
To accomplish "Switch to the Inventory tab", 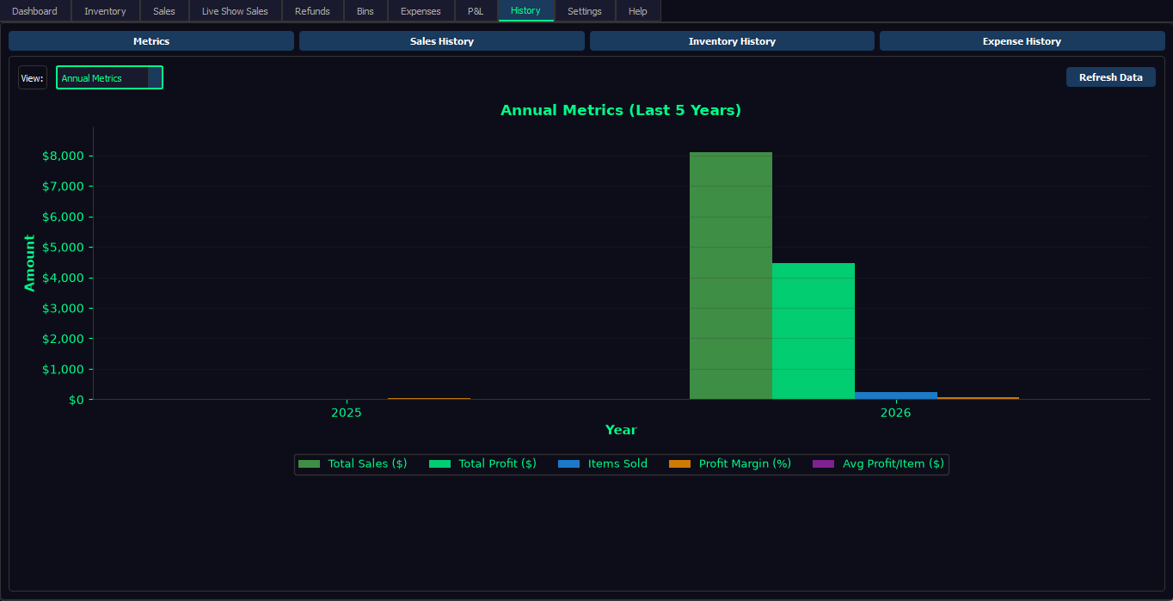I will [105, 11].
